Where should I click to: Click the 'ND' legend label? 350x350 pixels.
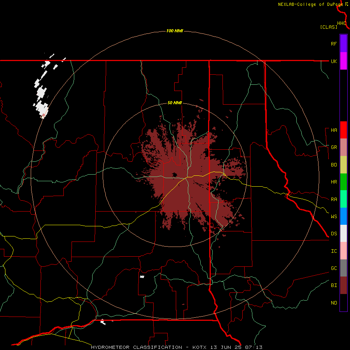pos(334,303)
